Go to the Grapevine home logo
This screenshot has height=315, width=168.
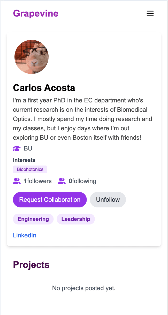pyautogui.click(x=36, y=13)
